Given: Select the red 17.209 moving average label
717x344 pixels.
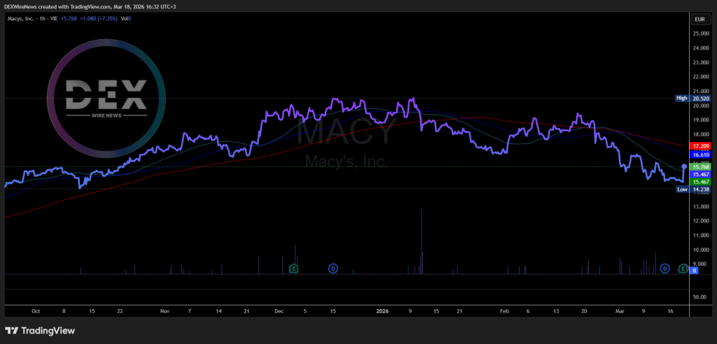Looking at the screenshot, I should click(x=701, y=146).
